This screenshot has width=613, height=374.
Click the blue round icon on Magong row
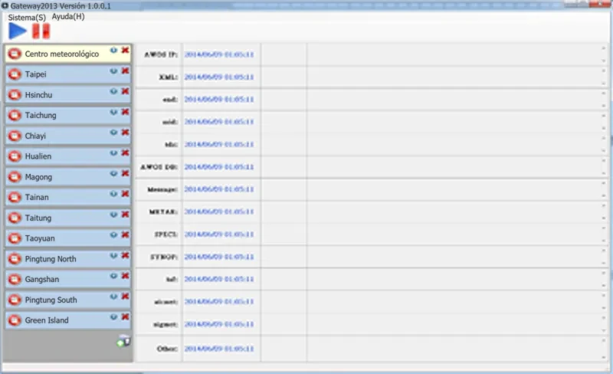coord(113,173)
